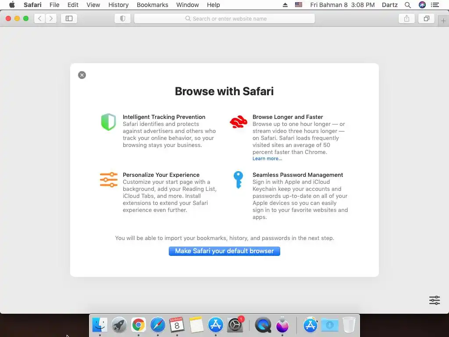
Task: Click the import bookmarks notice text
Action: click(224, 238)
